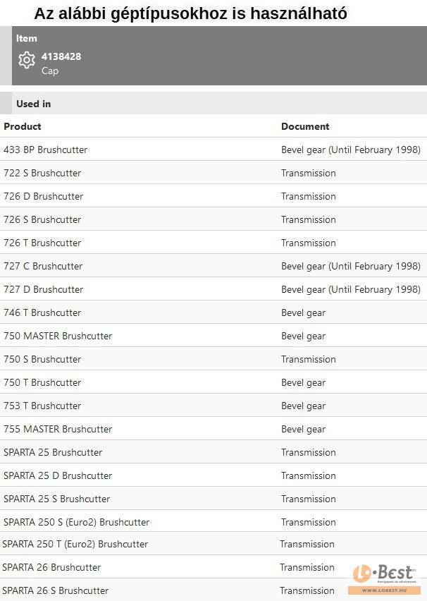Viewport: 427px width, 601px height.
Task: Open Transmission document for 726 T Brushcutter
Action: [x=309, y=243]
